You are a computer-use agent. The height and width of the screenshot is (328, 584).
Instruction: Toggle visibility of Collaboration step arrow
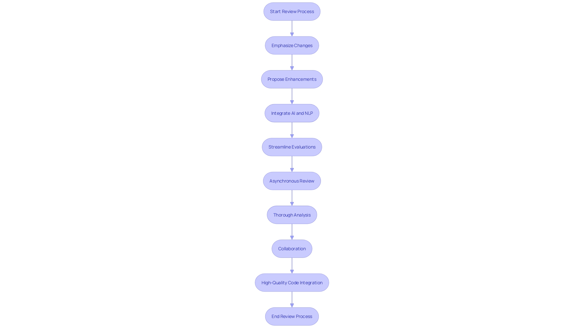click(x=292, y=265)
